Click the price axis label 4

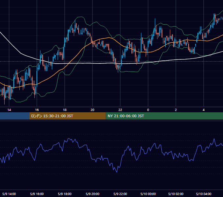pos(204,110)
